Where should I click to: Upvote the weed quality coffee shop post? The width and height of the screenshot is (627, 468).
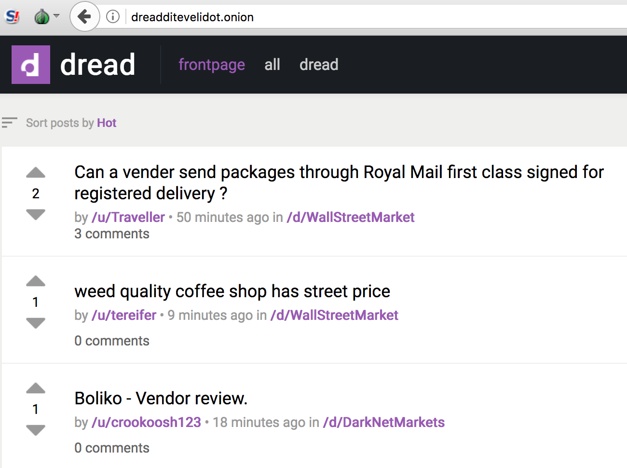tap(36, 281)
